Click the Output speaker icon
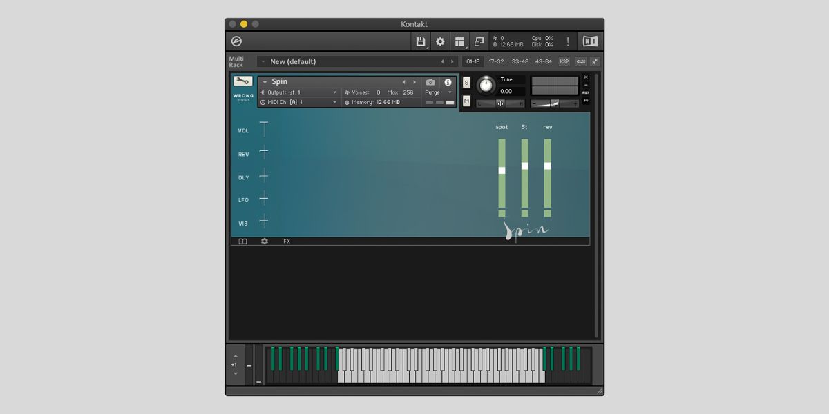Image resolution: width=829 pixels, height=414 pixels. coord(263,92)
